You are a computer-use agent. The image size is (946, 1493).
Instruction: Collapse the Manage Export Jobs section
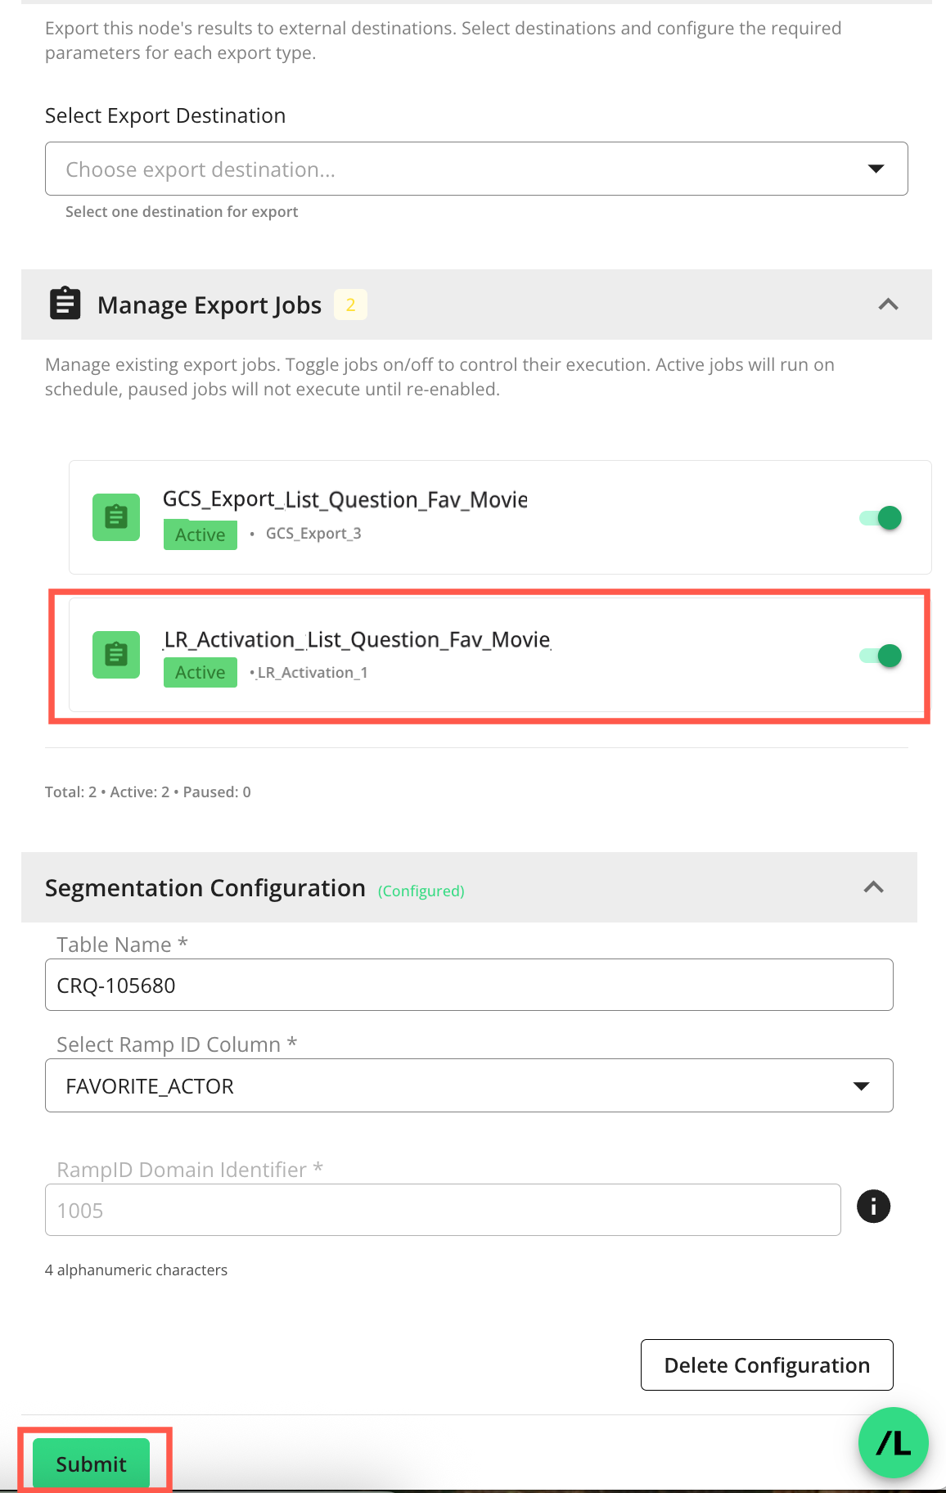click(889, 304)
